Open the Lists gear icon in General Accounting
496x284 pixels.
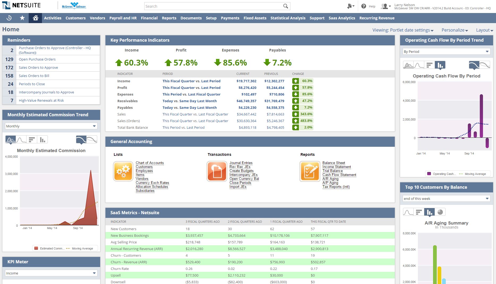tap(123, 171)
